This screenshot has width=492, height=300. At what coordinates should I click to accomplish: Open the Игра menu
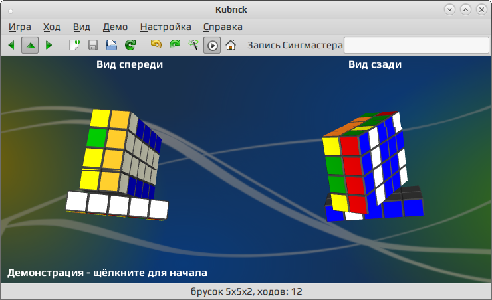pyautogui.click(x=20, y=27)
